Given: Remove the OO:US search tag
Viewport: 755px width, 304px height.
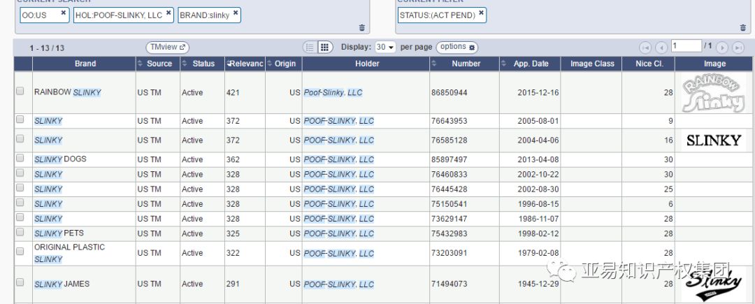Looking at the screenshot, I should tap(64, 13).
